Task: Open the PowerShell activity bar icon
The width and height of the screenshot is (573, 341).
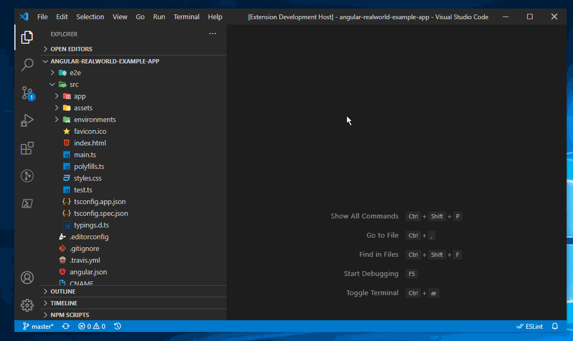Action: [27, 204]
